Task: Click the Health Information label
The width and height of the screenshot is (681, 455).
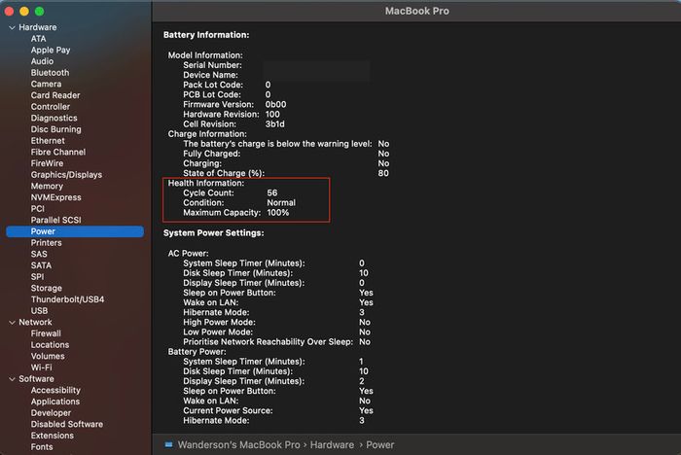Action: [206, 183]
